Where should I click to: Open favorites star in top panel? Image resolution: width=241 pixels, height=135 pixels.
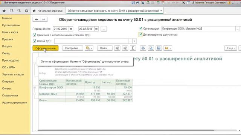pos(4,11)
